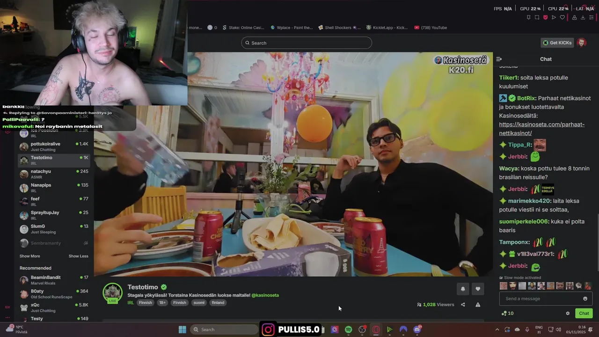
Task: Open the kasinoseta.com link in chat
Action: pyautogui.click(x=541, y=129)
